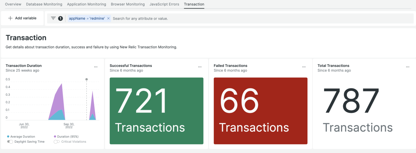Image resolution: width=416 pixels, height=153 pixels.
Task: Go to the JavaScript Errors tab
Action: coord(164,4)
